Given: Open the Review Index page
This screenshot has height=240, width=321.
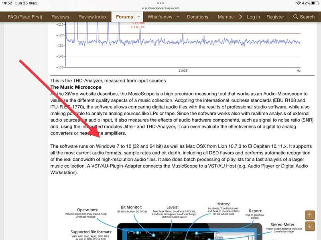Looking at the screenshot, I should pyautogui.click(x=93, y=17).
